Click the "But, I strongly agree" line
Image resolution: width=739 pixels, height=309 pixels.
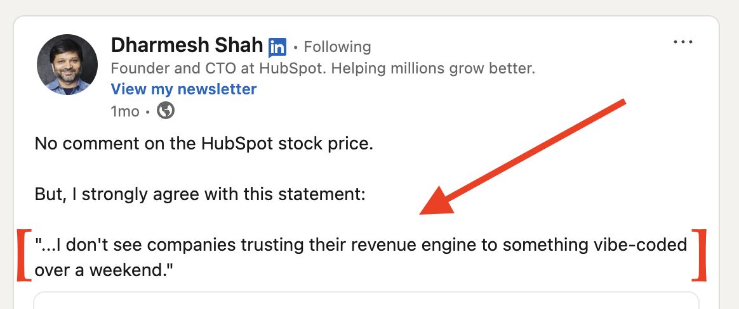click(199, 194)
